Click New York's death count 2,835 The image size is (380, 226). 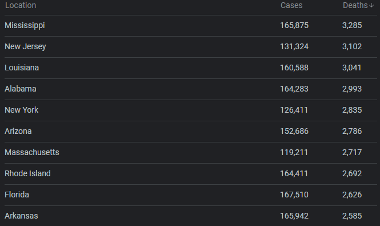click(x=352, y=110)
